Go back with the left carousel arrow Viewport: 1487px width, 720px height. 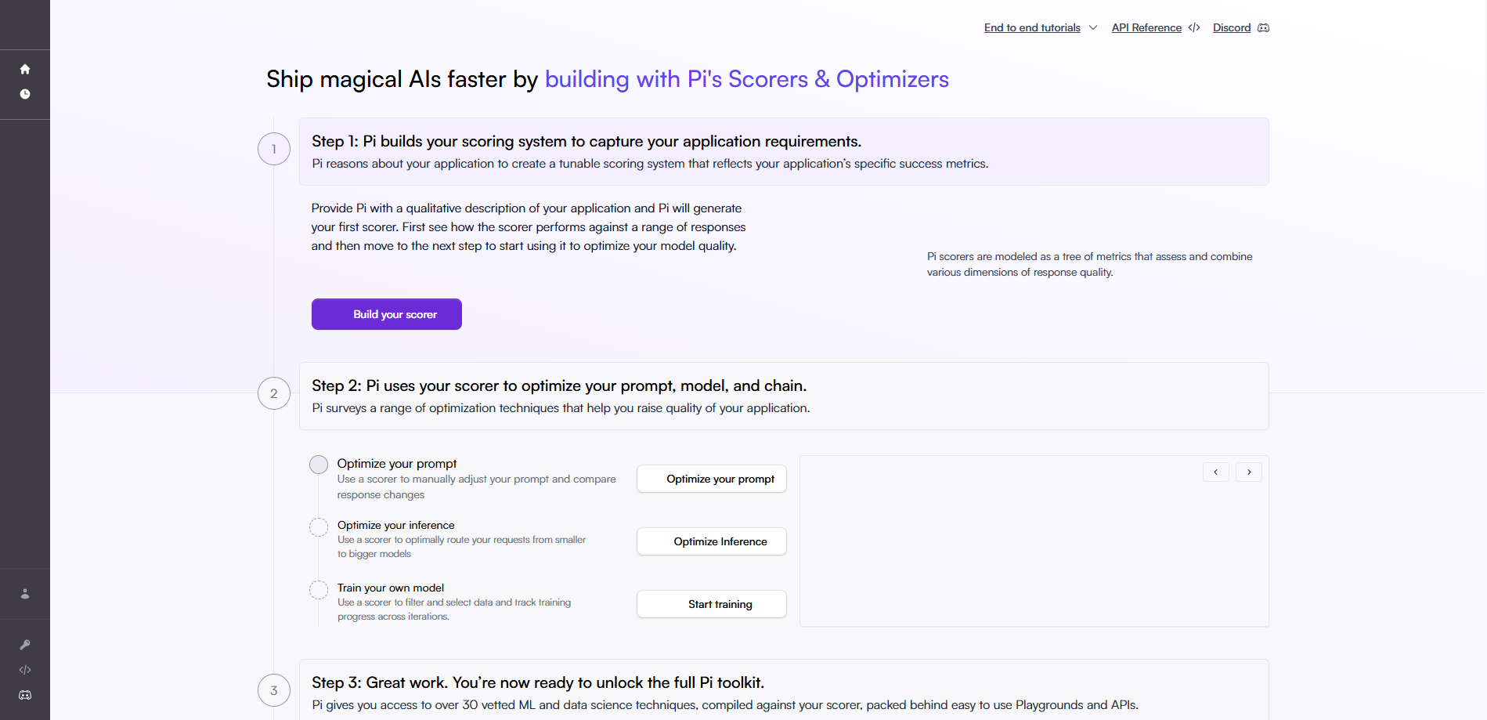click(1215, 472)
